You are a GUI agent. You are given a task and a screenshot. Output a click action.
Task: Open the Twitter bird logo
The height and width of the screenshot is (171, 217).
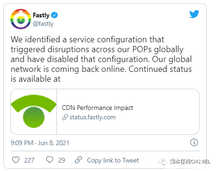(194, 14)
